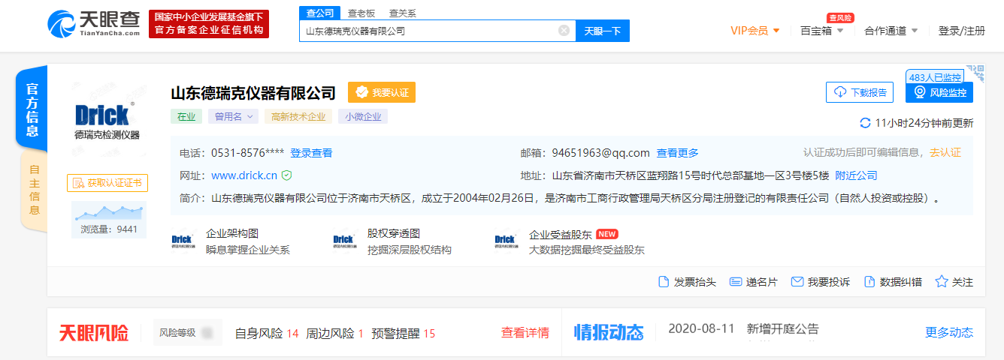1004x360 pixels.
Task: Click the TianYanCha logo
Action: [94, 24]
